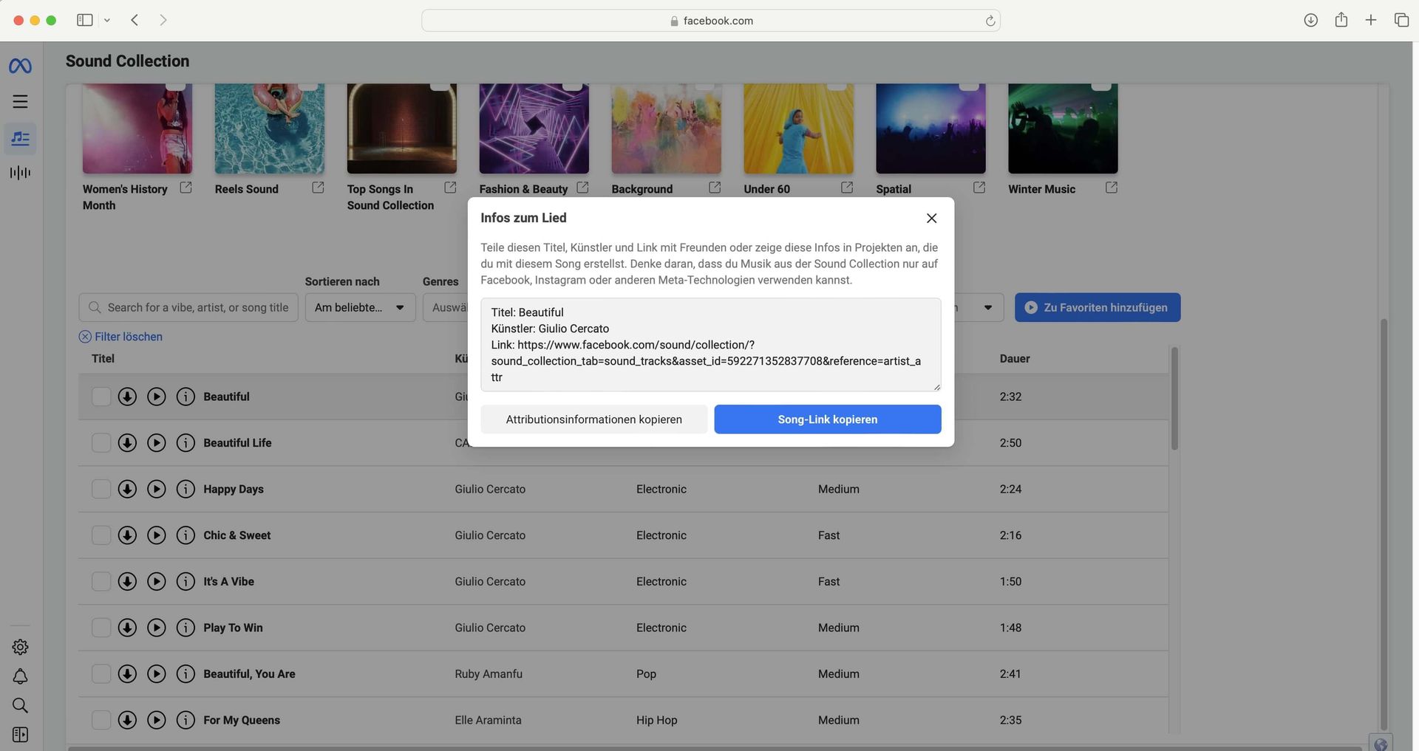Image resolution: width=1419 pixels, height=751 pixels.
Task: Click Zu Favoriten hinzufügen button
Action: 1097,307
